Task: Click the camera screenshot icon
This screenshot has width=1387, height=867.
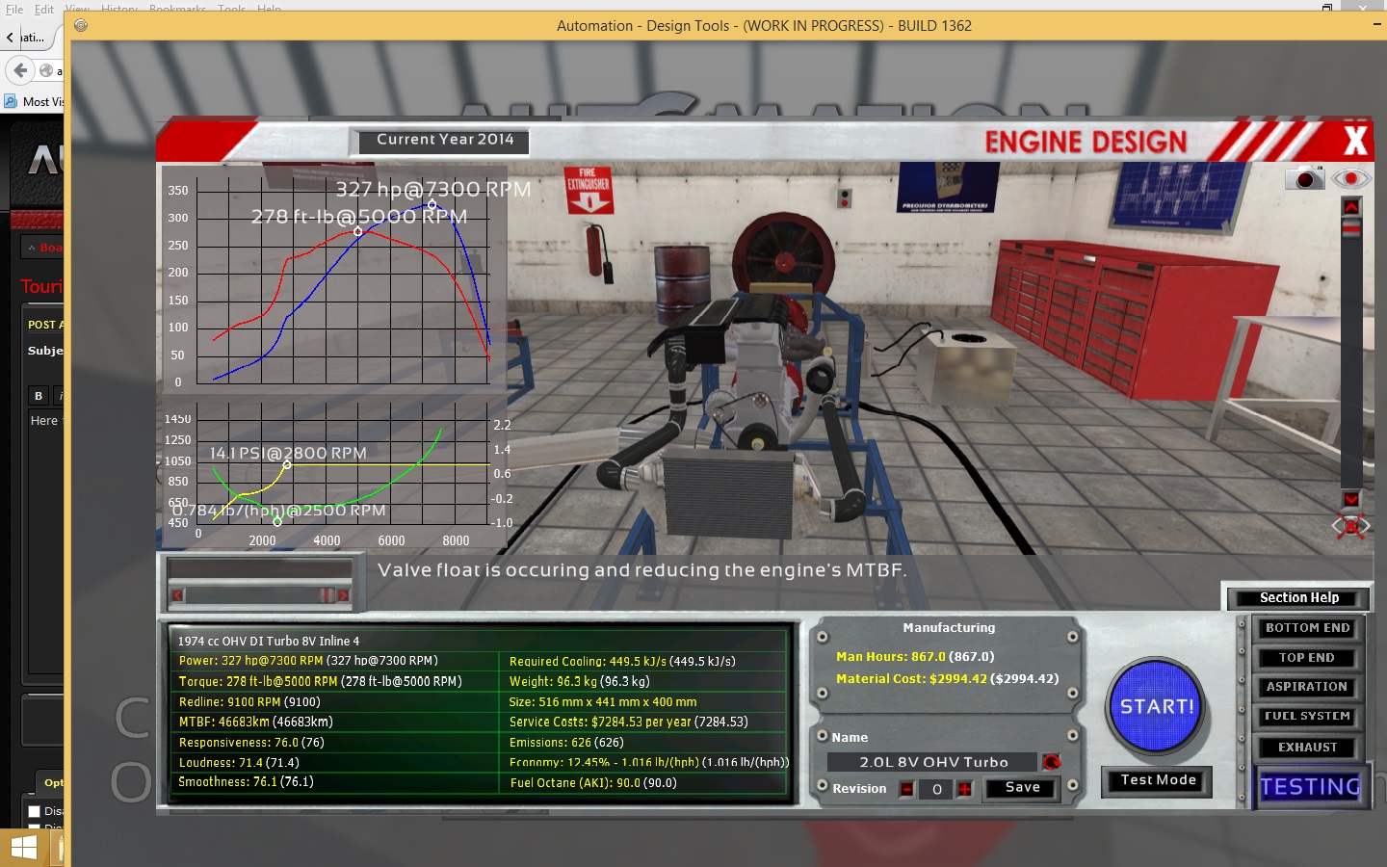Action: pyautogui.click(x=1305, y=178)
